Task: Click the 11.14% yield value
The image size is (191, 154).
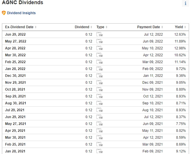Action: point(180,62)
